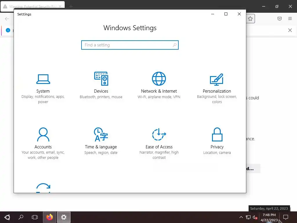Viewport: 297px width, 223px height.
Task: Click the Privacy label text
Action: tap(217, 147)
